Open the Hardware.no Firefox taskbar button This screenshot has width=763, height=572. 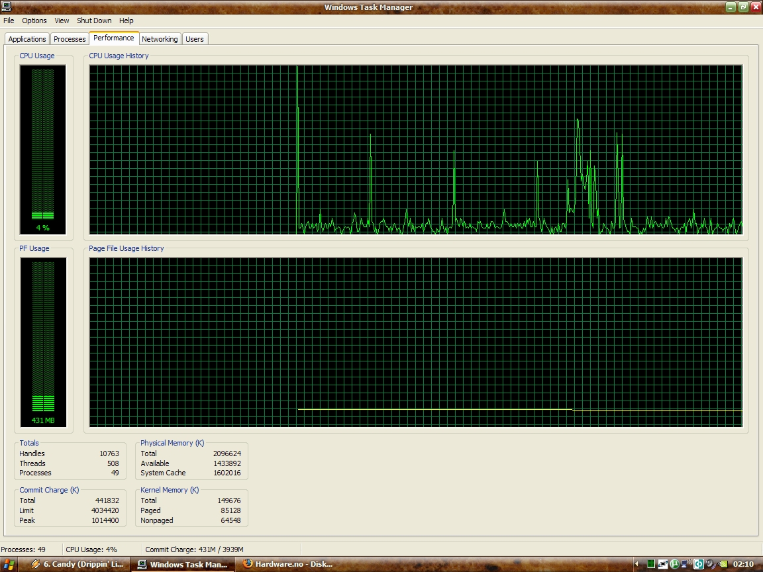point(288,564)
